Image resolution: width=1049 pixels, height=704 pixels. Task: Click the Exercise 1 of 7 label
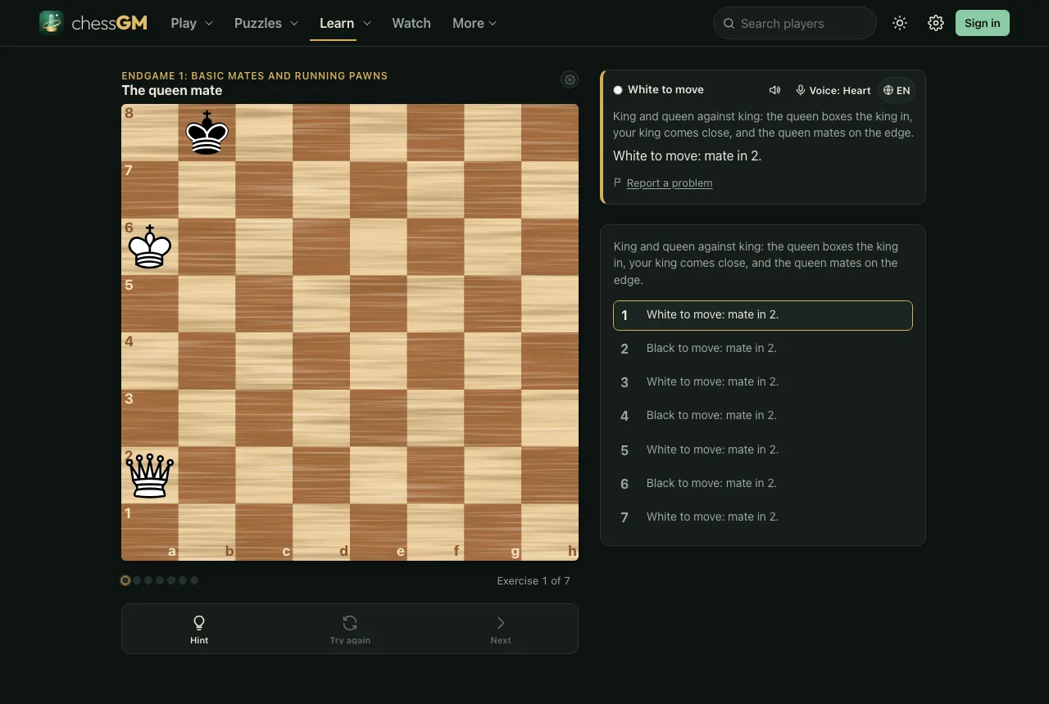pos(534,580)
